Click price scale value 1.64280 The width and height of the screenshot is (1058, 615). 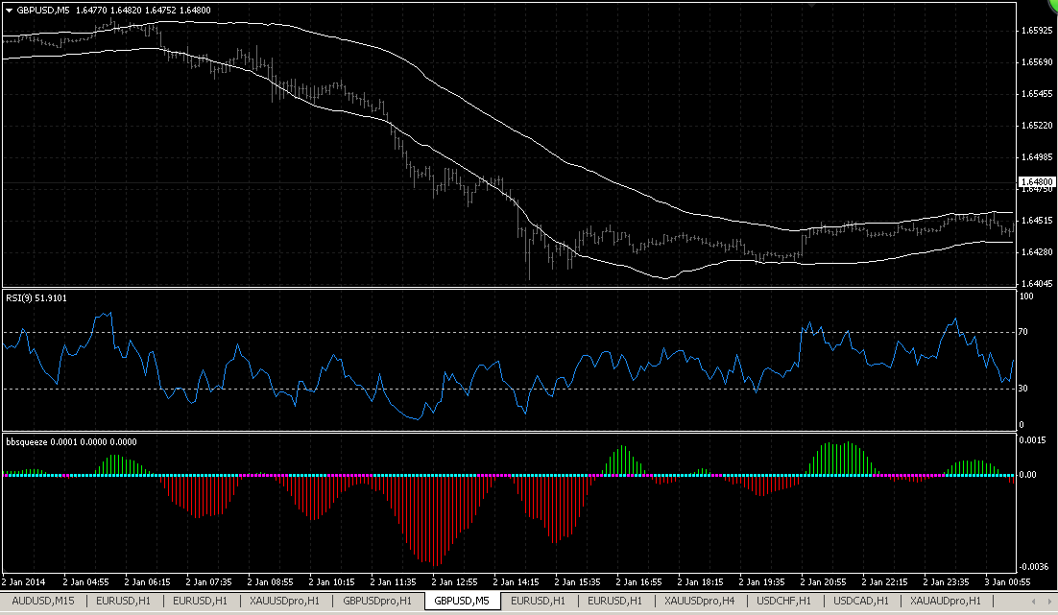click(1037, 252)
